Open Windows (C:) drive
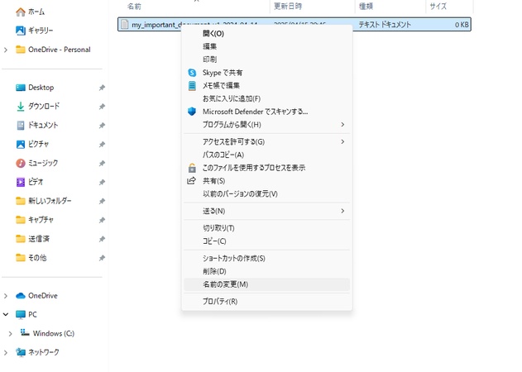Image resolution: width=522 pixels, height=372 pixels. (53, 333)
